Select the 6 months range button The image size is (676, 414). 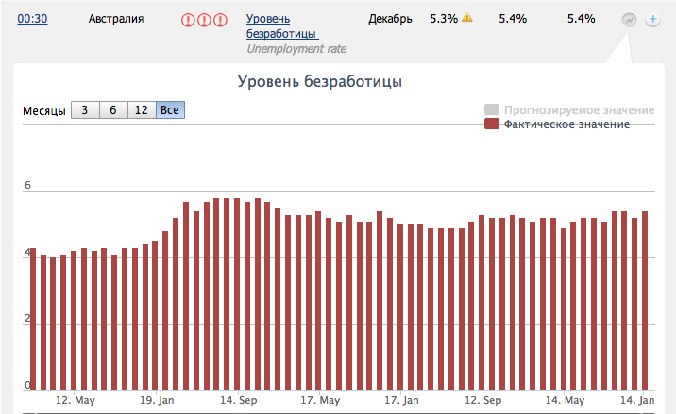click(x=113, y=109)
